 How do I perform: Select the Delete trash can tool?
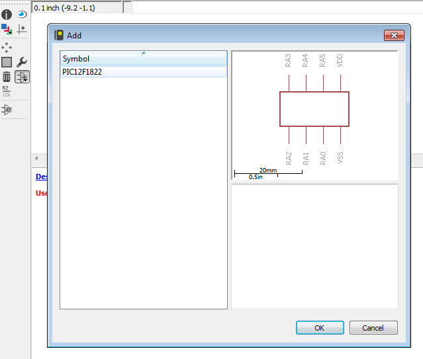[x=7, y=77]
